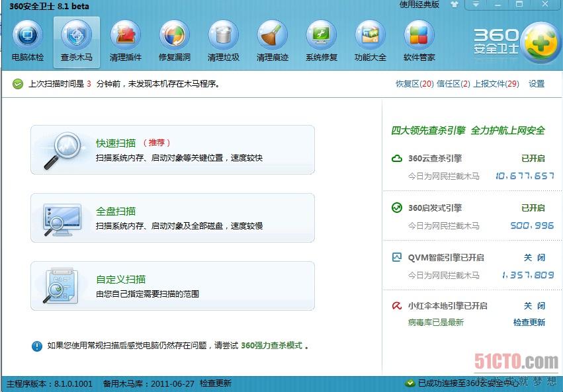This screenshot has height=392, width=563.
Task: Click 已开启 status for 360云查杀引擎
Action: point(533,159)
